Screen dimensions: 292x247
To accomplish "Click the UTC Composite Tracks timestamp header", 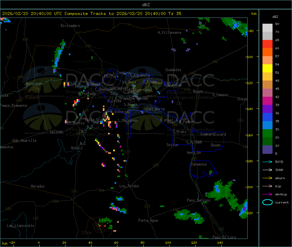I will pyautogui.click(x=92, y=14).
